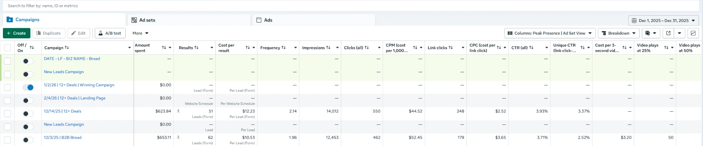The image size is (703, 146).
Task: Click the calendar icon in date range
Action: coord(634,20)
